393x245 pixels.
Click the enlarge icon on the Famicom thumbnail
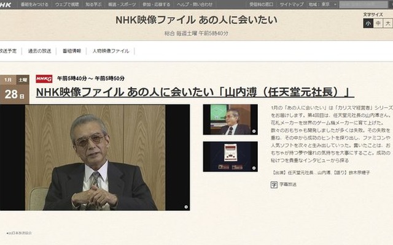[x=254, y=168]
